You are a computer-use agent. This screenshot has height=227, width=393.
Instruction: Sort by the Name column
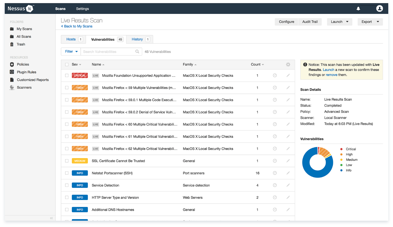pos(98,64)
